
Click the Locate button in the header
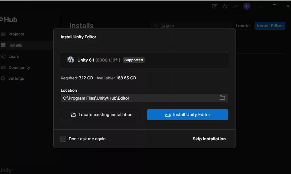[x=243, y=26]
